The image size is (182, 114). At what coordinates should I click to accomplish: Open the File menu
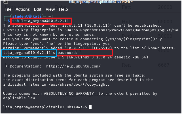[x=8, y=9]
